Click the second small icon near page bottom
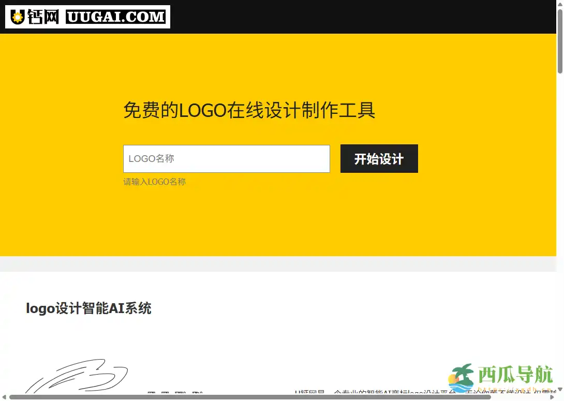This screenshot has height=401, width=564. point(165,394)
